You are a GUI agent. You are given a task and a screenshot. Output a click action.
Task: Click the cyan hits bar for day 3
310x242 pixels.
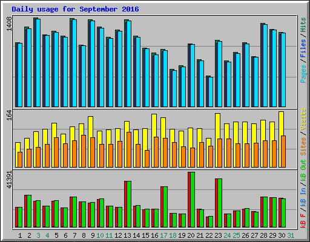[38, 63]
